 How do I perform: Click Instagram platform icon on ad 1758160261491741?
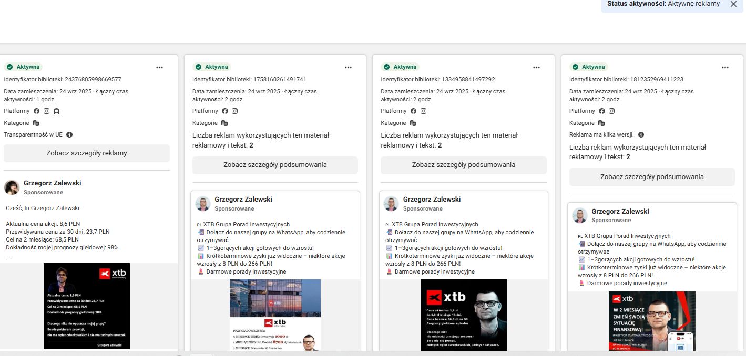235,111
